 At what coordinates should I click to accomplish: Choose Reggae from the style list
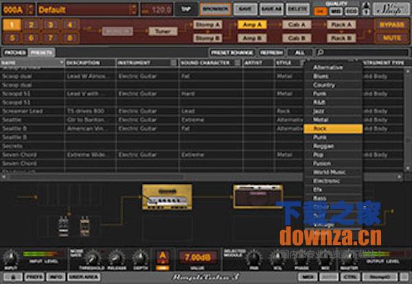click(333, 146)
